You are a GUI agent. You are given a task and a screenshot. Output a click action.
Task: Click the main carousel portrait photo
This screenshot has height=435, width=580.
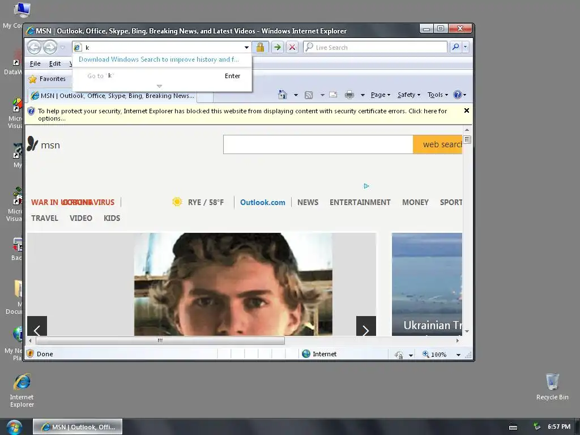[233, 284]
